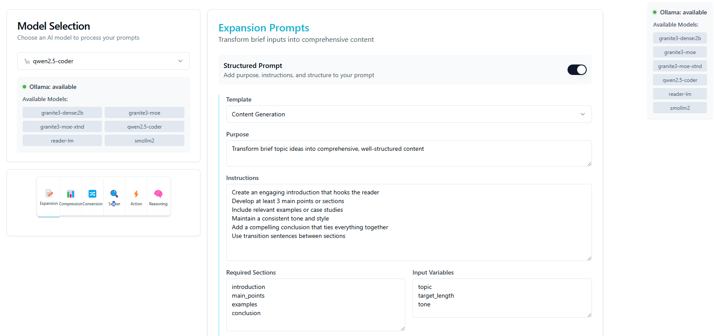Screen dimensions: 714x336
Task: Expand the qwen2.5-coder model dropdown
Action: click(103, 61)
